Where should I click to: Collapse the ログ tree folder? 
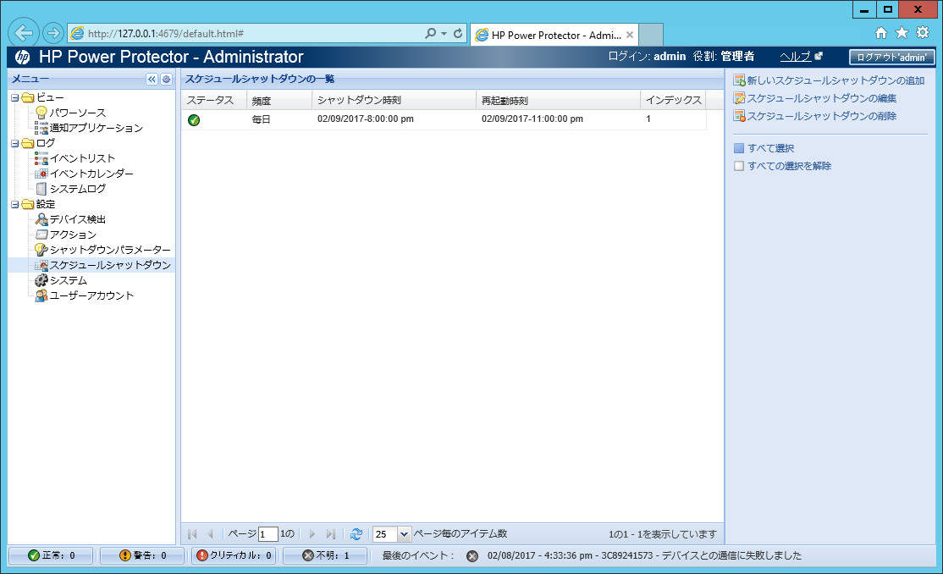coord(15,143)
